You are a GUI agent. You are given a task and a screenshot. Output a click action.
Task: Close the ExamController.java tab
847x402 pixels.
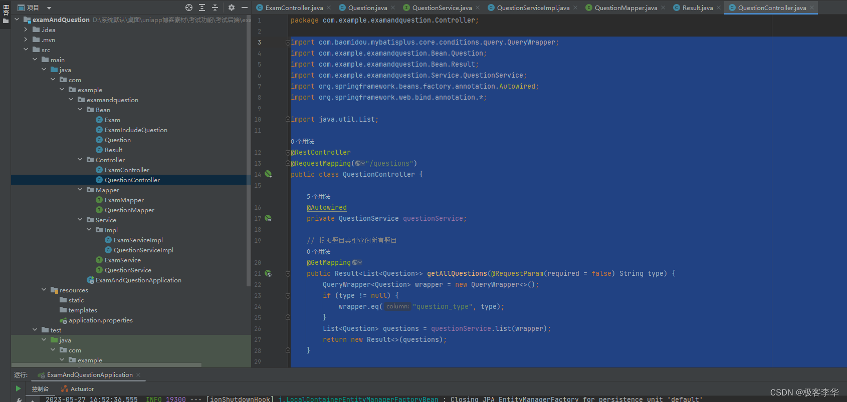[x=329, y=8]
